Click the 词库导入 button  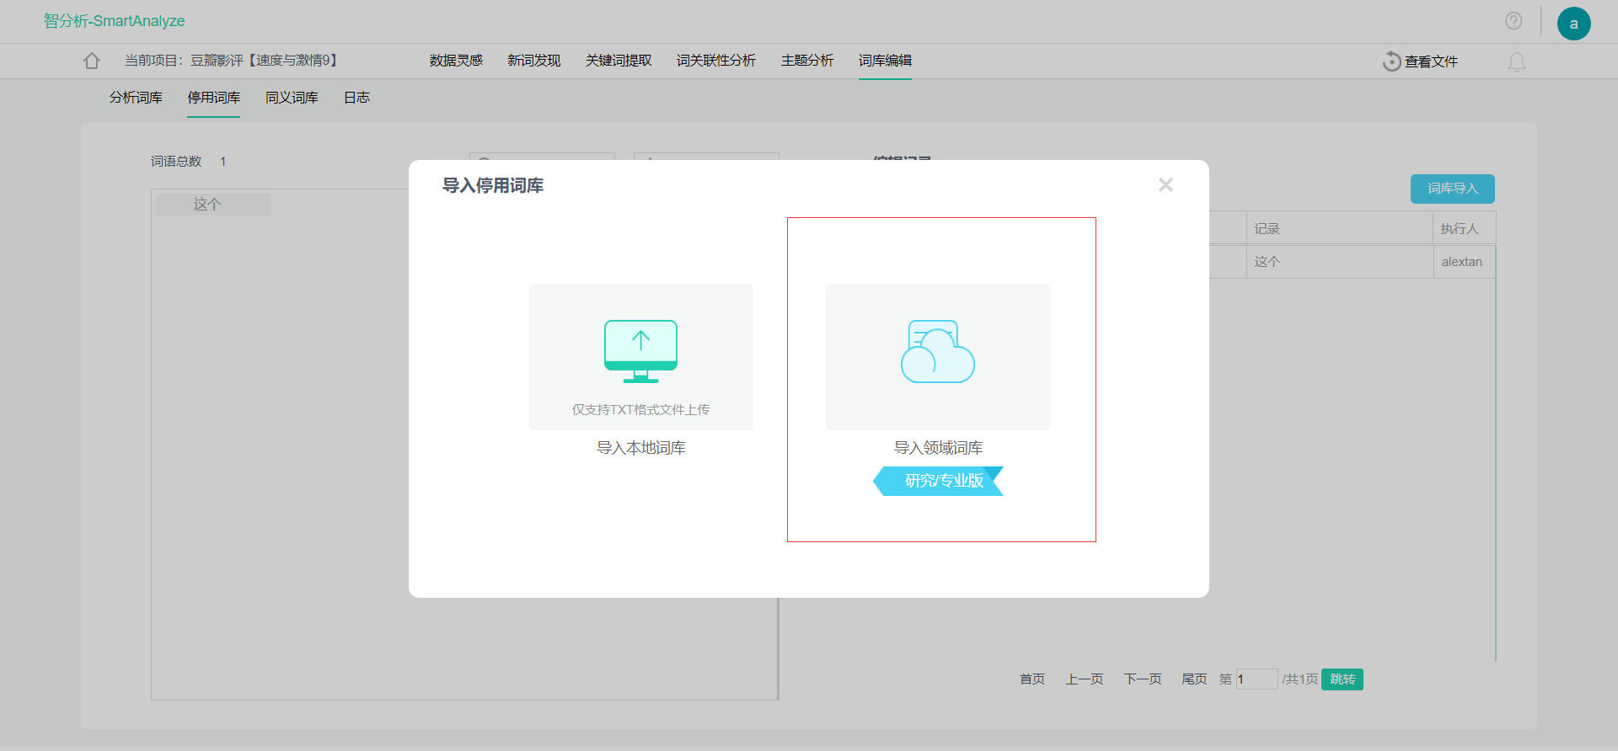1453,189
